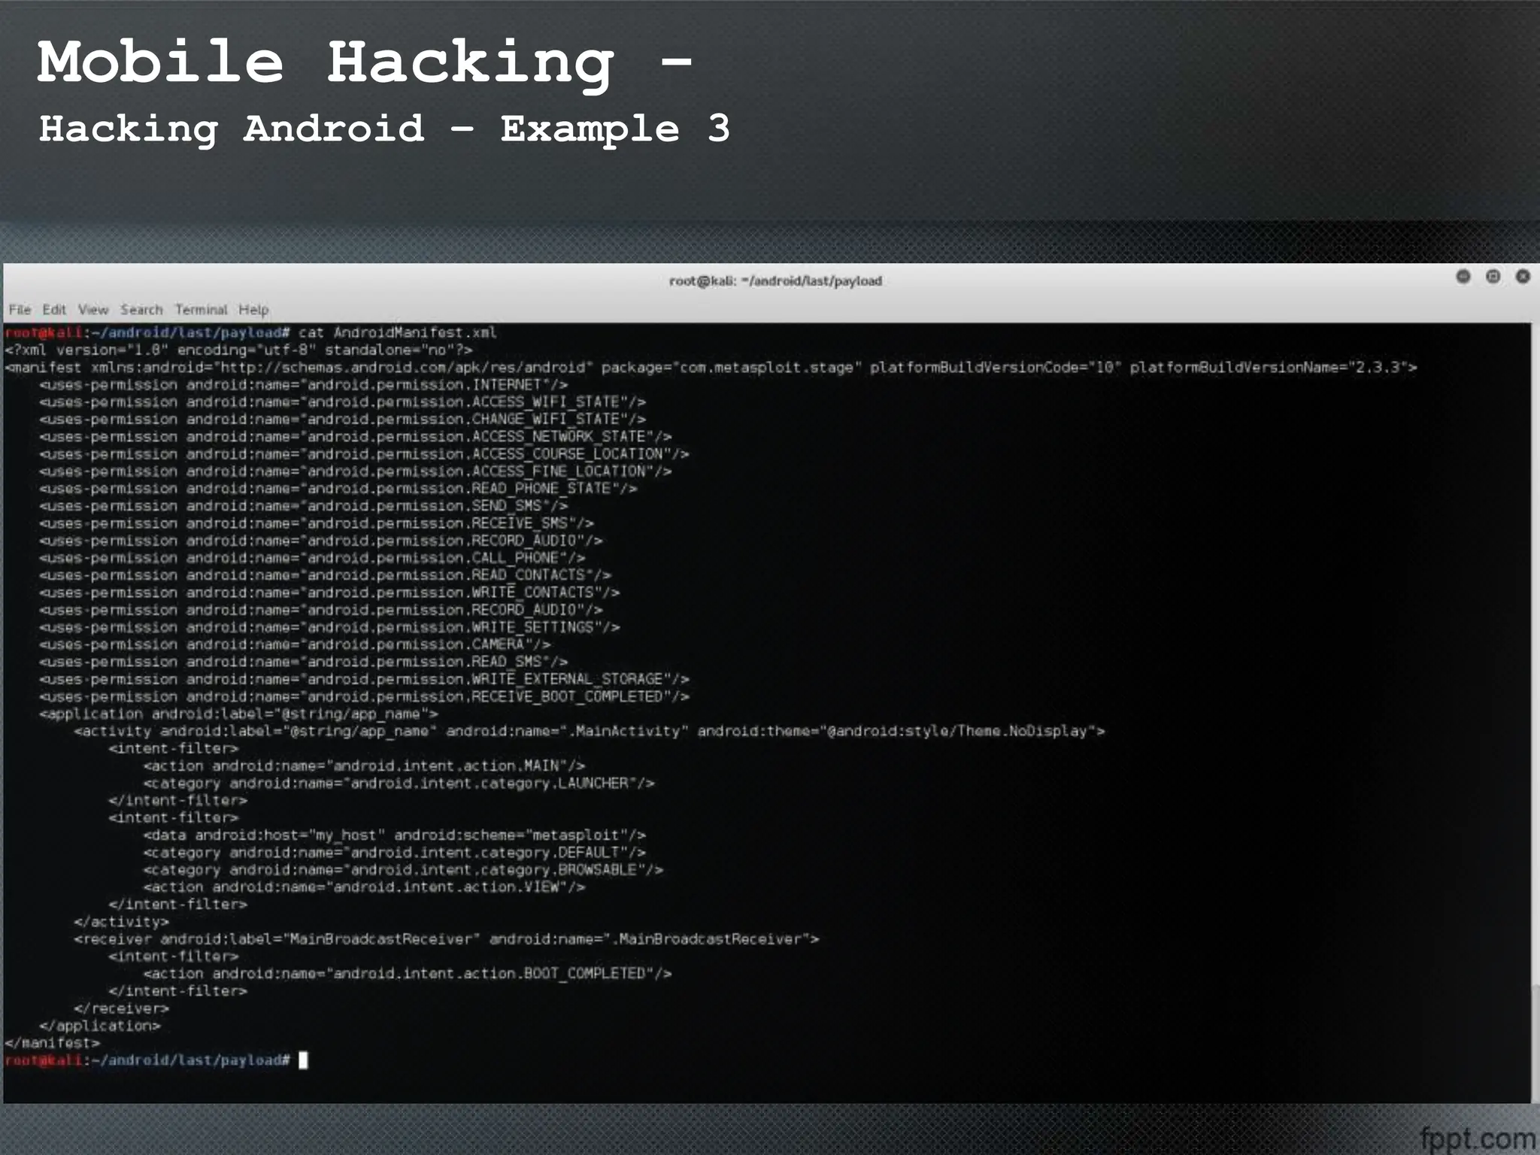Open the View menu
Image resolution: width=1540 pixels, height=1155 pixels.
tap(93, 310)
